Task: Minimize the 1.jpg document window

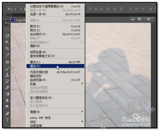Action: 133,20
